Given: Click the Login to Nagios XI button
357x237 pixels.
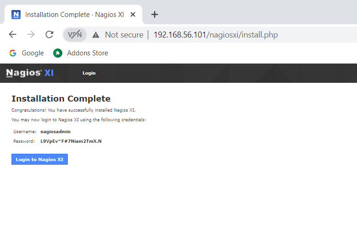Looking at the screenshot, I should [39, 159].
